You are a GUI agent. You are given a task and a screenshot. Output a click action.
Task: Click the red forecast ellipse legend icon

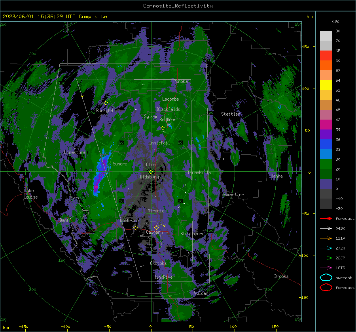pyautogui.click(x=326, y=287)
